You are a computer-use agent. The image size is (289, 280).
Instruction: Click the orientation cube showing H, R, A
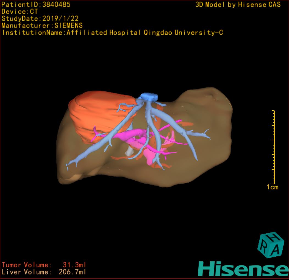coord(271,245)
